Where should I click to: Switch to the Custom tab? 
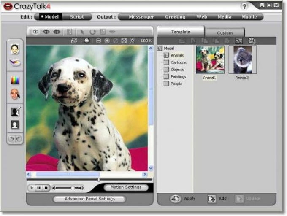225,33
